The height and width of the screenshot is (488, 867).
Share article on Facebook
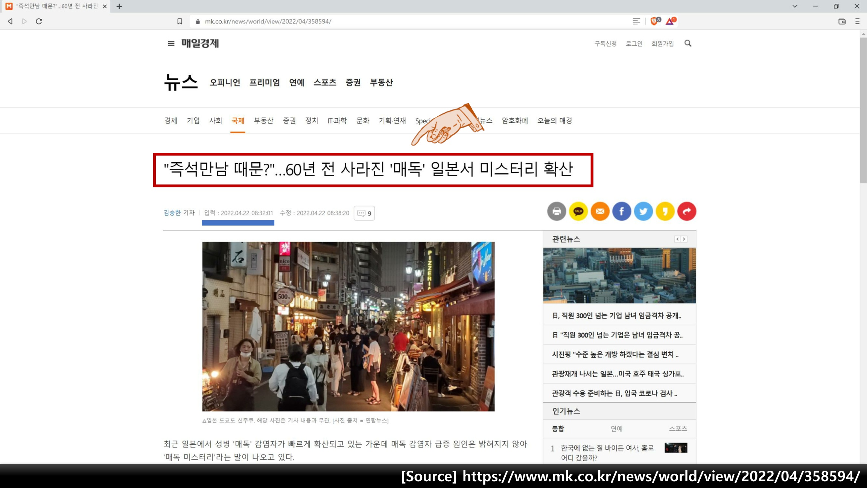(x=622, y=211)
